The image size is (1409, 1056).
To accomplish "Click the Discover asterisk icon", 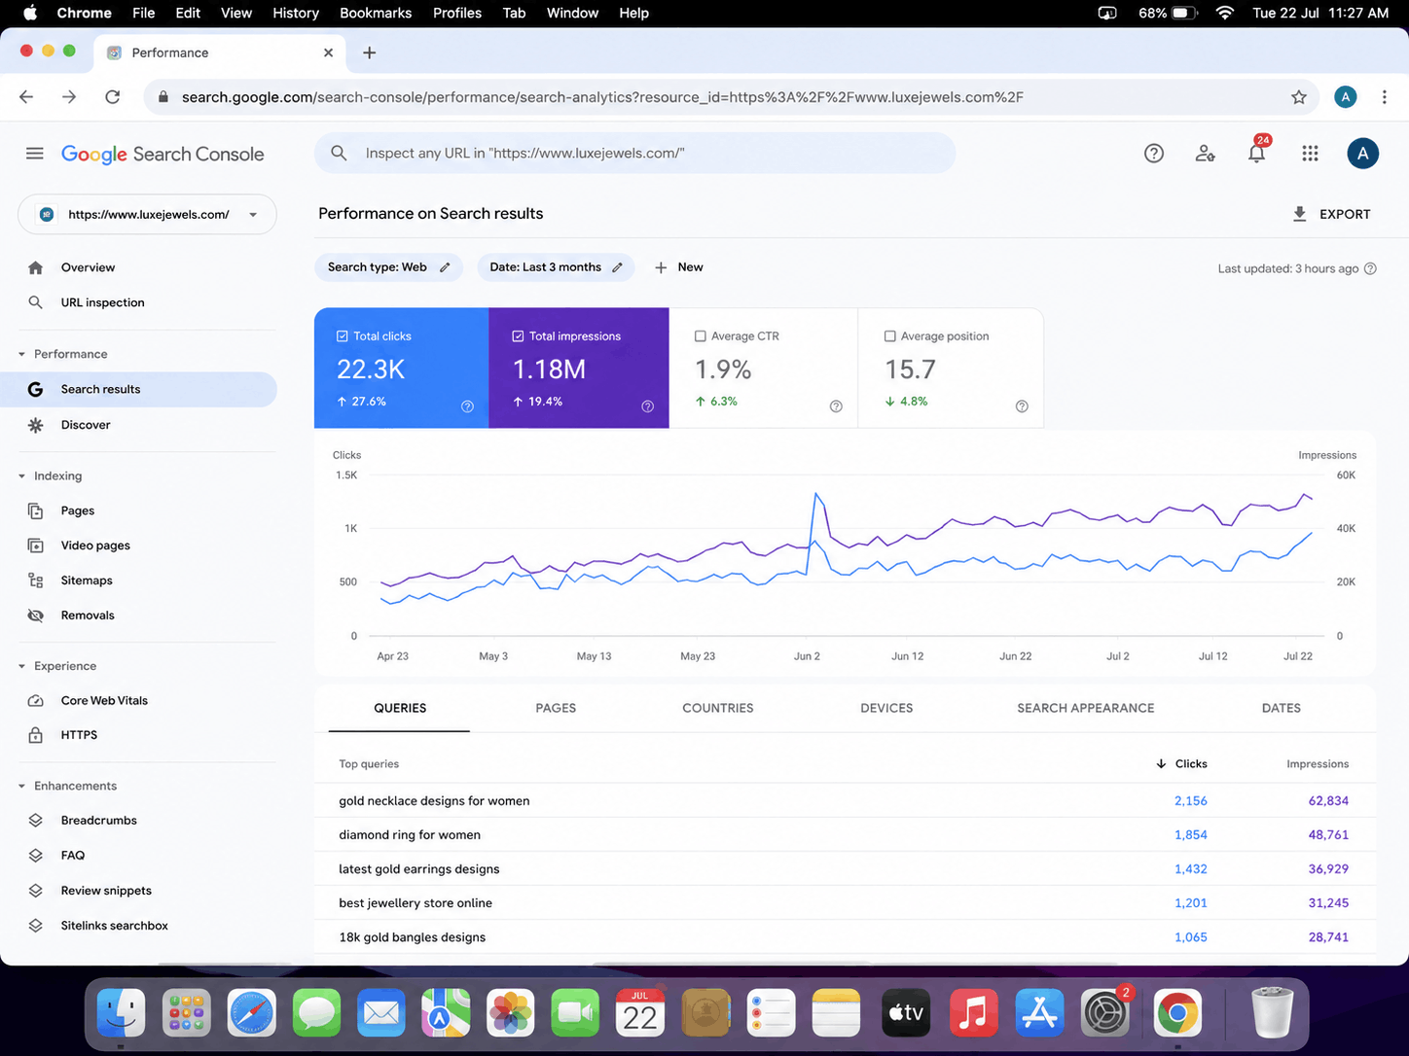I will (36, 425).
